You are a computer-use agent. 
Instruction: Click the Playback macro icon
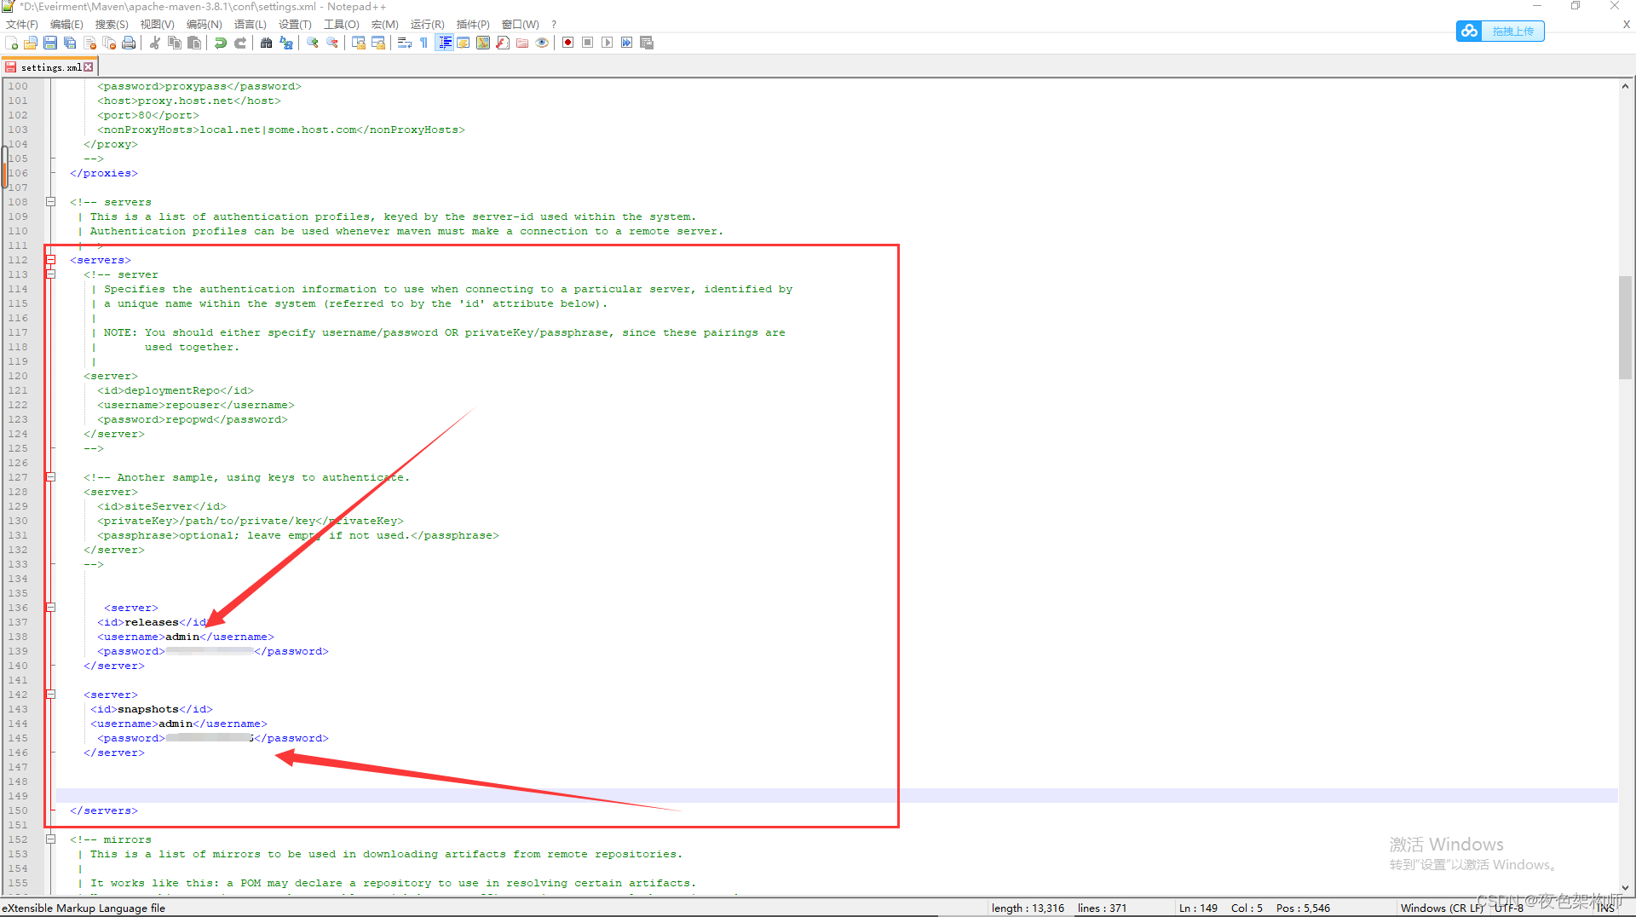pos(608,43)
